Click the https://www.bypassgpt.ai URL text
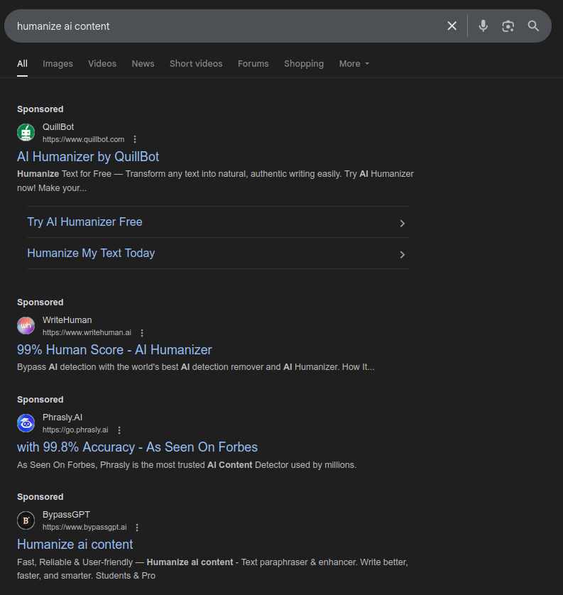This screenshot has width=563, height=595. click(x=84, y=527)
